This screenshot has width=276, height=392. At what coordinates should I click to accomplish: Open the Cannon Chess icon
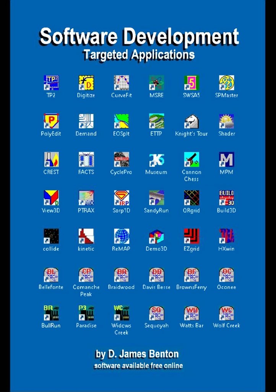click(x=192, y=160)
